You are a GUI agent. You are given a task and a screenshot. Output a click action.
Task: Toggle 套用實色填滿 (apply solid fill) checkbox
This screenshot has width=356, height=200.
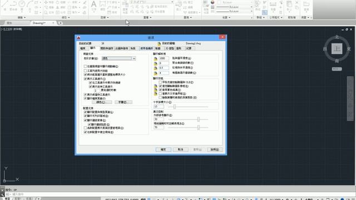(160, 90)
